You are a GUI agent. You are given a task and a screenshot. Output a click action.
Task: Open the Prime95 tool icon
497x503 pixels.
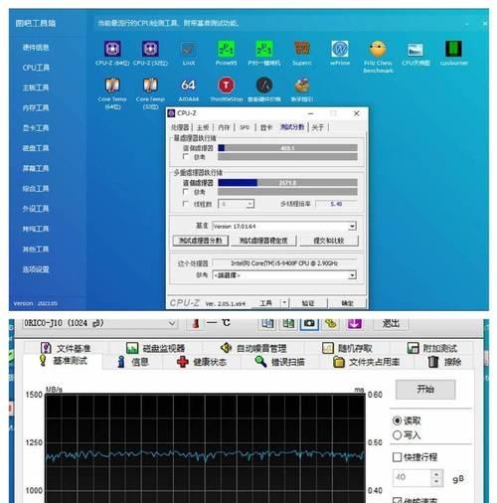point(226,49)
